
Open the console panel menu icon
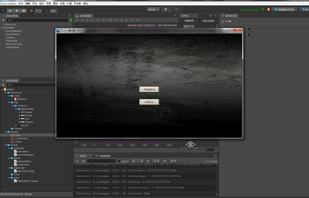point(215,156)
